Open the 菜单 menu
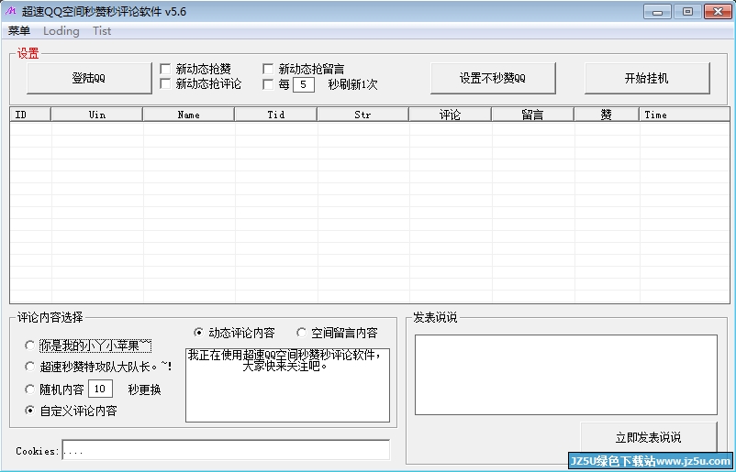Screen dimensions: 736x472 click(x=18, y=31)
